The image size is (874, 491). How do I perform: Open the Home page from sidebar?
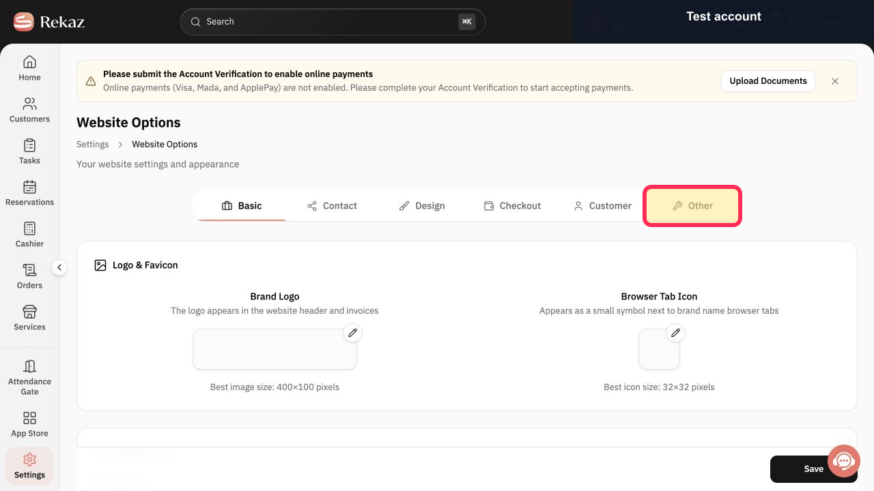click(x=29, y=68)
